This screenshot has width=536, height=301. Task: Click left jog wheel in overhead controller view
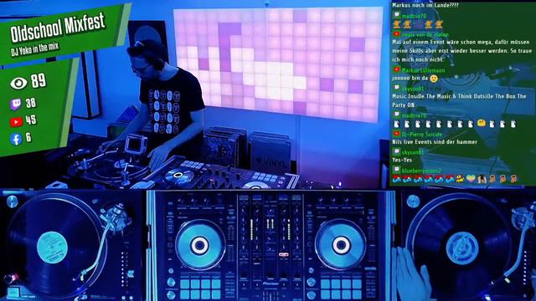[x=200, y=245]
